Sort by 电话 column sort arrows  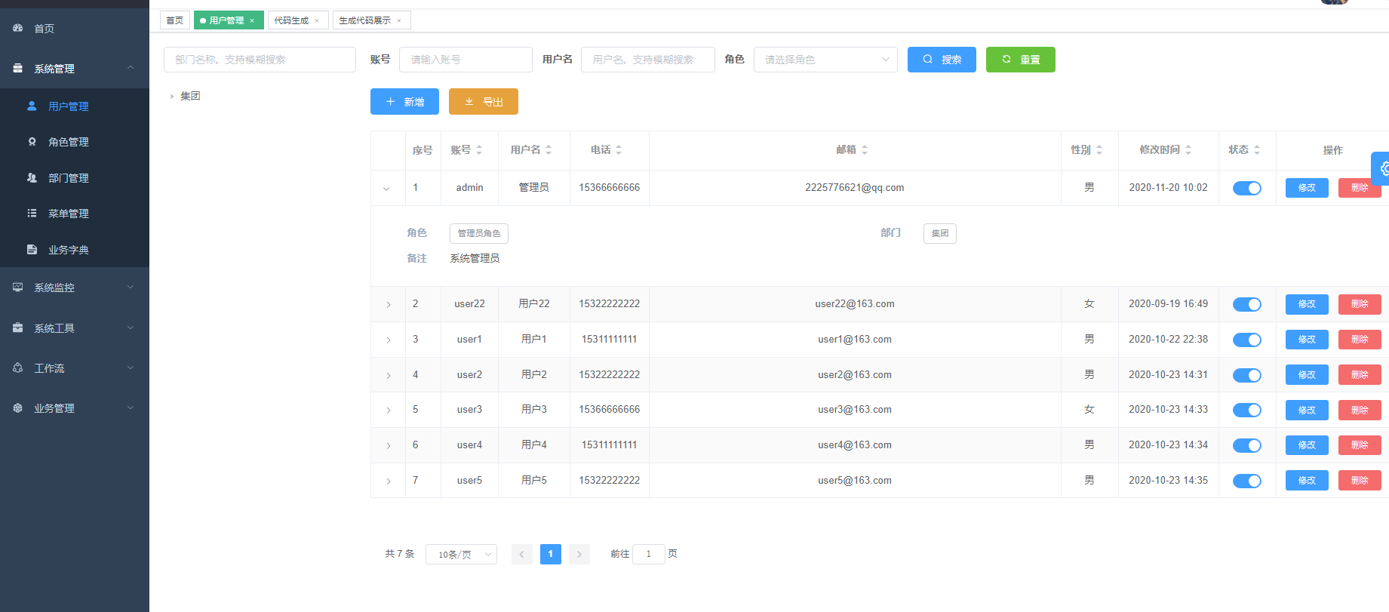[619, 150]
